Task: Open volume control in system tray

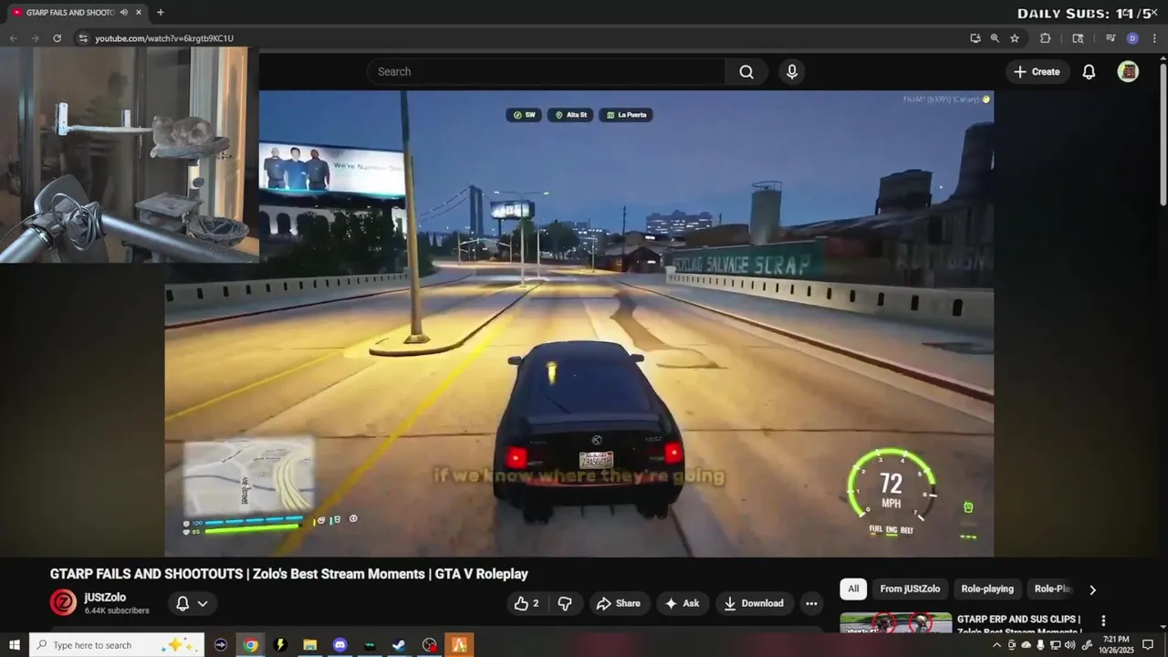Action: click(1069, 645)
